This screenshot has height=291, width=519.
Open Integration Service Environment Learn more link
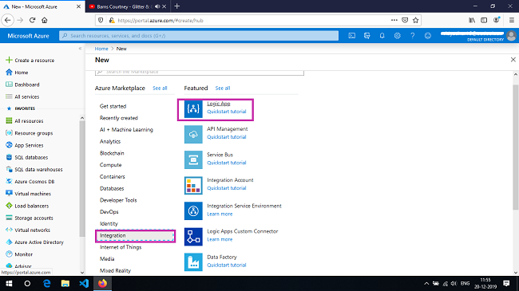(x=220, y=214)
